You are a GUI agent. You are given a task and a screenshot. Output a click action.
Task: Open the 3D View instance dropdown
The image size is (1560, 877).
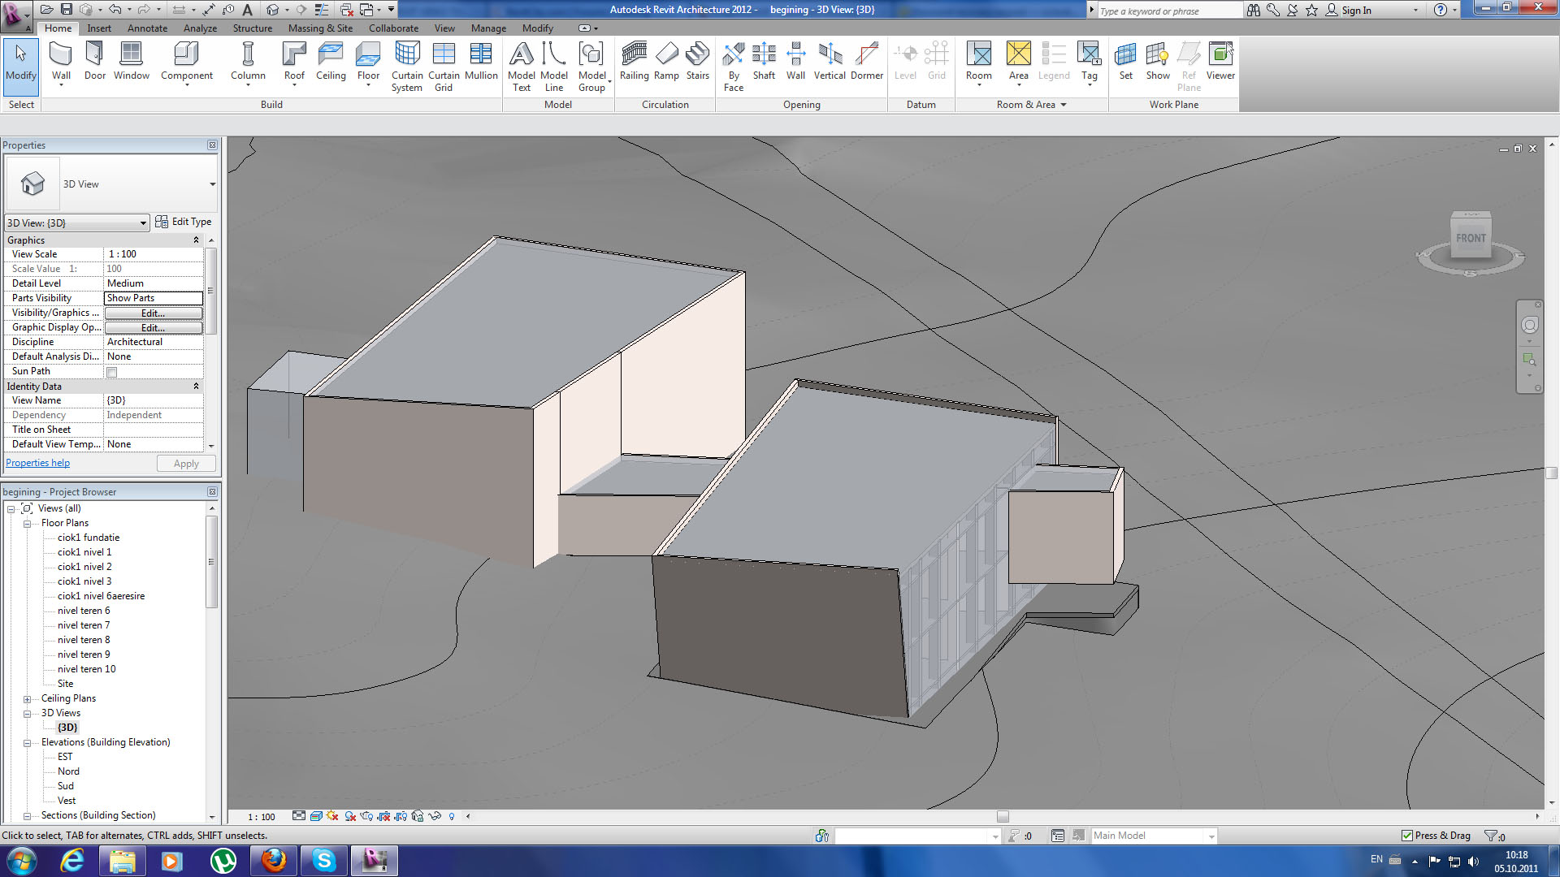(x=143, y=222)
